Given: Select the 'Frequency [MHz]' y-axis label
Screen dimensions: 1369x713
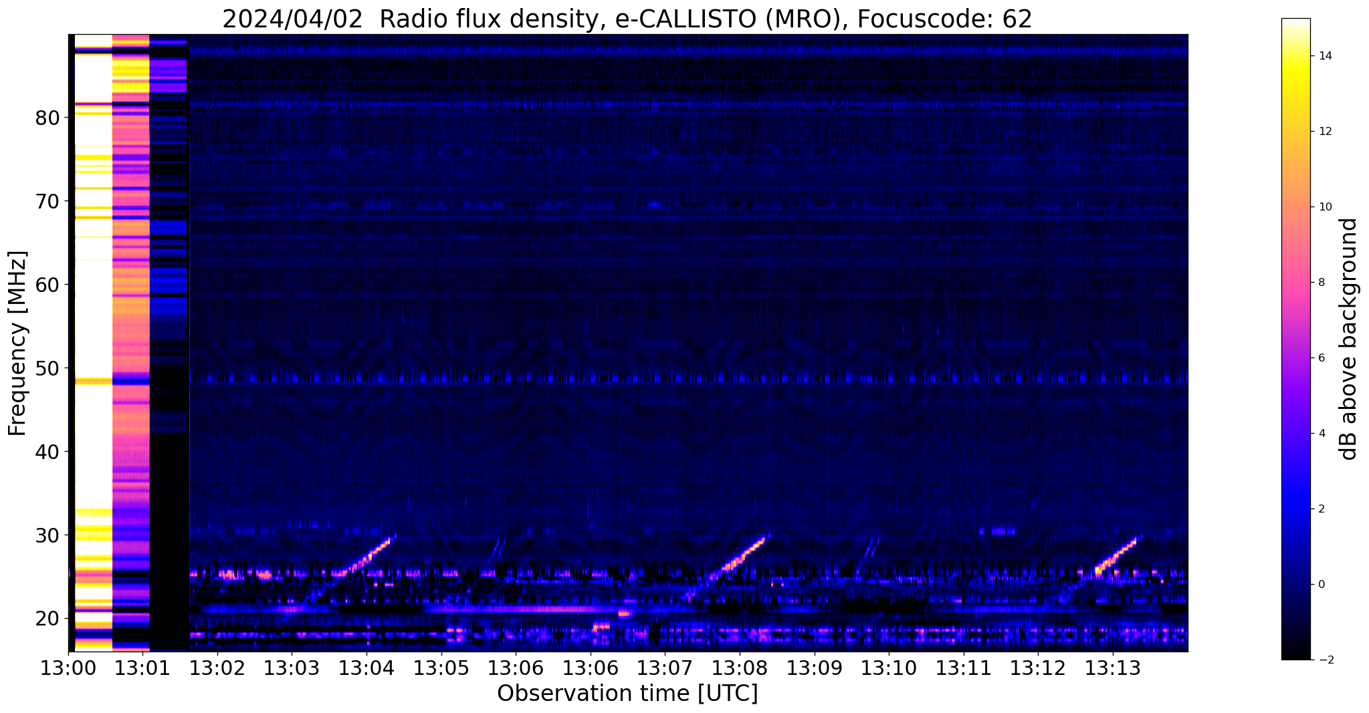Looking at the screenshot, I should [17, 343].
